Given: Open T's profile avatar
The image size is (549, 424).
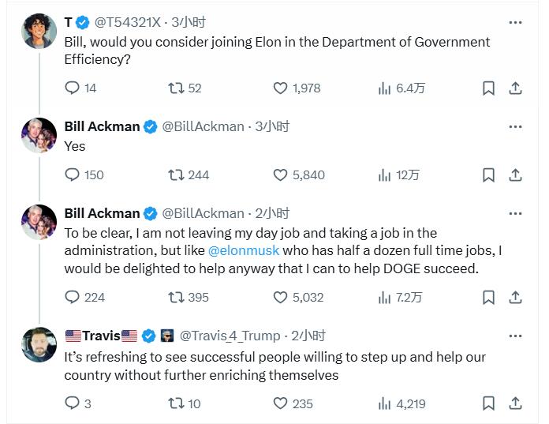Looking at the screenshot, I should point(39,31).
